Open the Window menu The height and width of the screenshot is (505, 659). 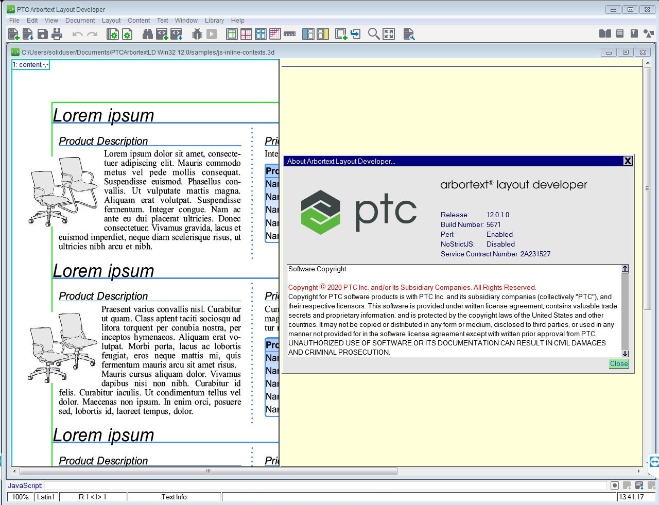tap(186, 21)
